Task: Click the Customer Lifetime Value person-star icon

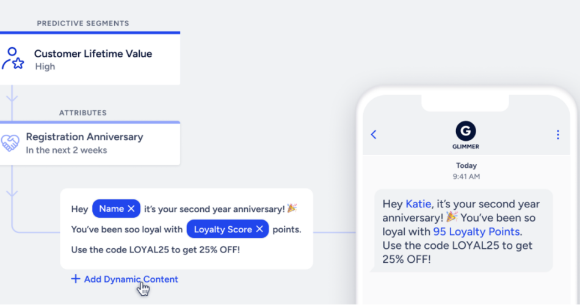Action: (13, 59)
